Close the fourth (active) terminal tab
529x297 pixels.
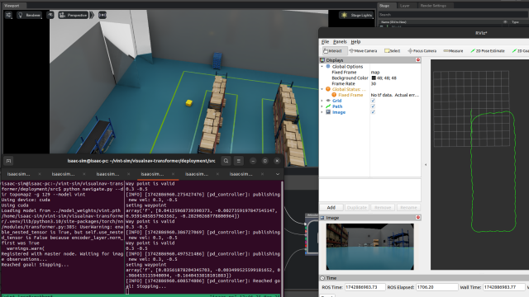[x=173, y=174]
